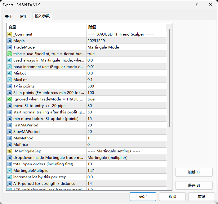Click the boolean icon beside FixedLot parameter
The width and height of the screenshot is (218, 204).
pyautogui.click(x=10, y=54)
